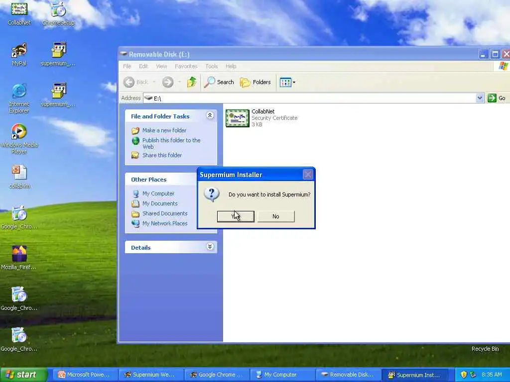The width and height of the screenshot is (510, 382).
Task: Toggle the Folders pane button
Action: click(x=255, y=82)
